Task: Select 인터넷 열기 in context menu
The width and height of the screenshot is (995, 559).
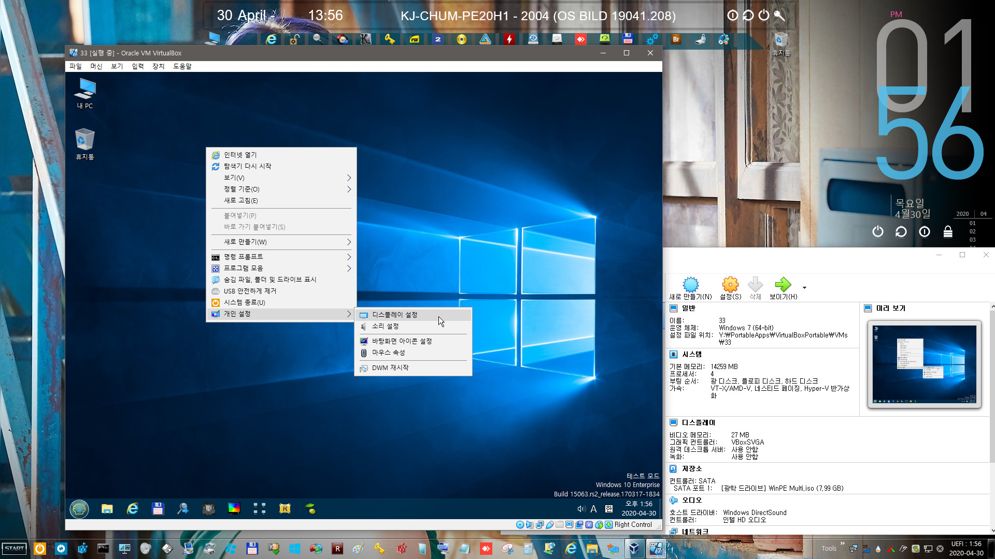Action: pyautogui.click(x=281, y=155)
